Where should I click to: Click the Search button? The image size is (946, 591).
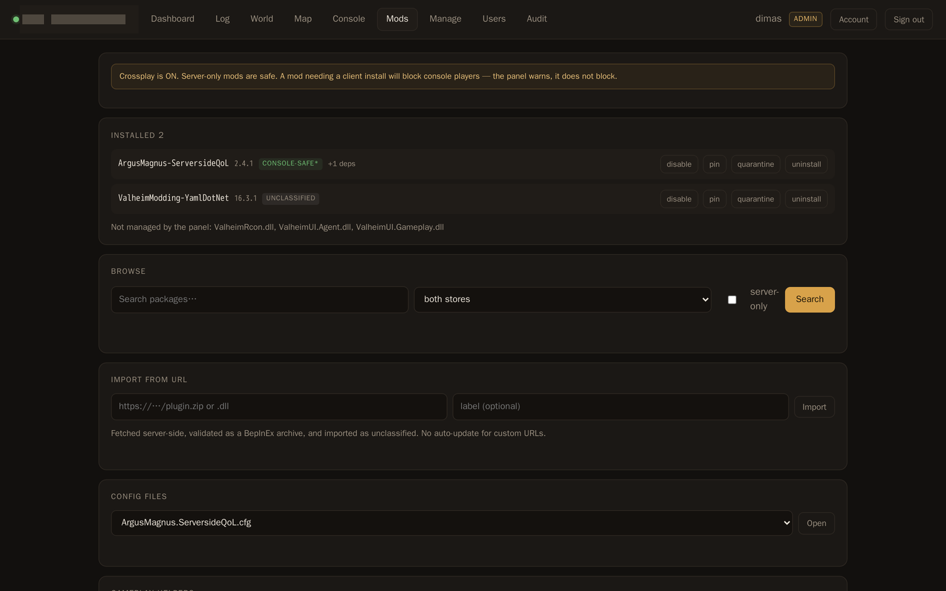(809, 299)
